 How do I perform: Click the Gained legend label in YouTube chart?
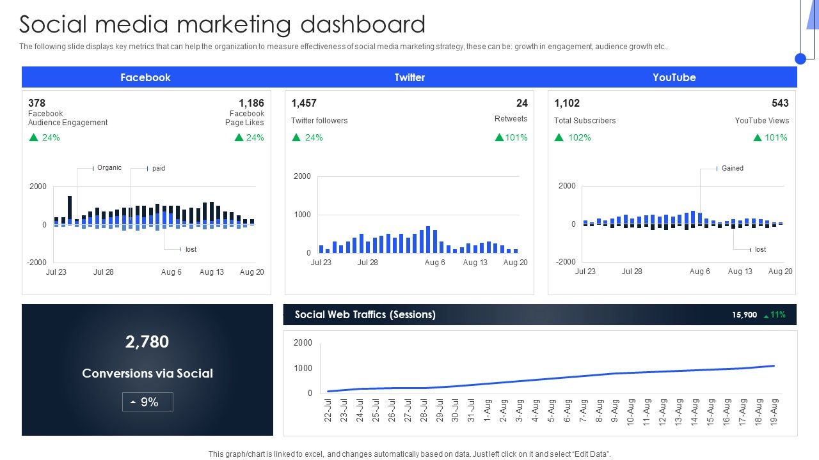point(733,169)
